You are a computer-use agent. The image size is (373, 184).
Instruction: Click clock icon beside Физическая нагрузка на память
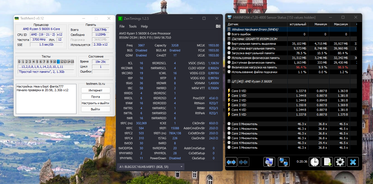point(229,67)
